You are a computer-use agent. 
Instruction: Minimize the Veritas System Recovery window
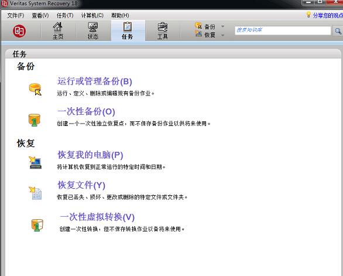tap(308, 2)
